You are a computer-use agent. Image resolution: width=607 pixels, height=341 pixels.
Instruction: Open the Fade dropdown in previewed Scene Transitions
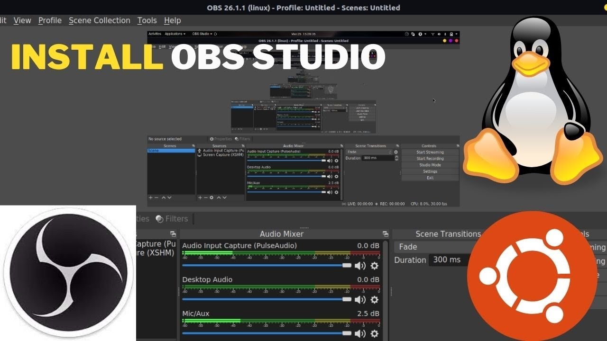(x=368, y=152)
